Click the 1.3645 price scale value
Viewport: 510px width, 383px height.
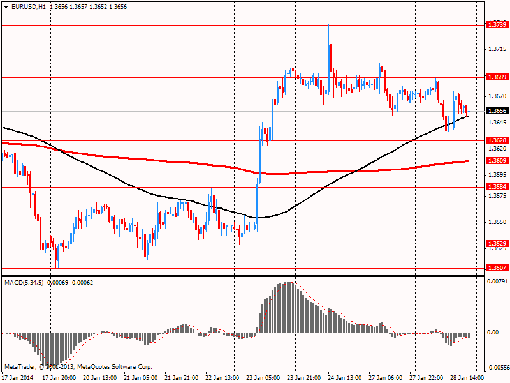tap(497, 123)
